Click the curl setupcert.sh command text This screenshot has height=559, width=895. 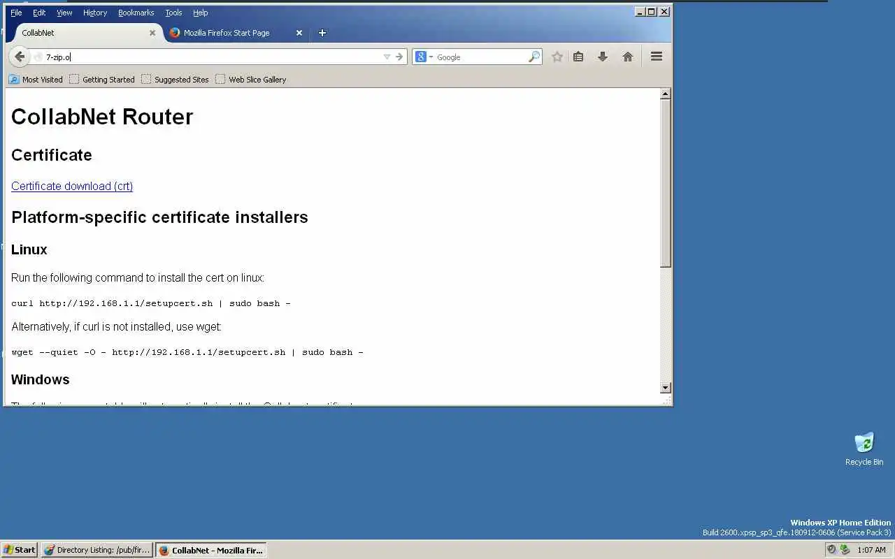[x=151, y=303]
